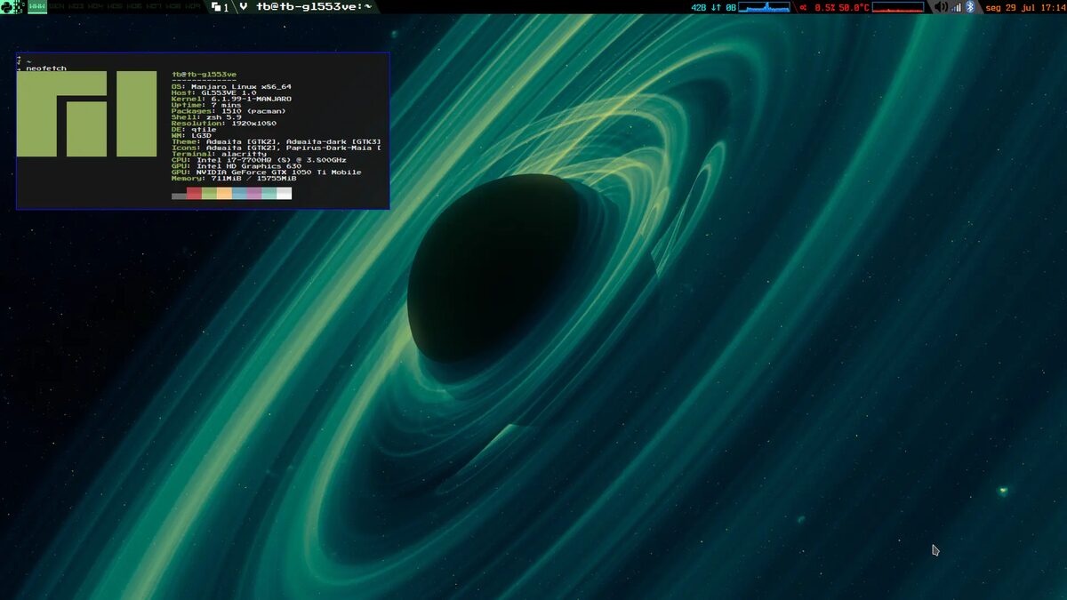Click the Host: GL553VE 1.0 line

point(213,92)
